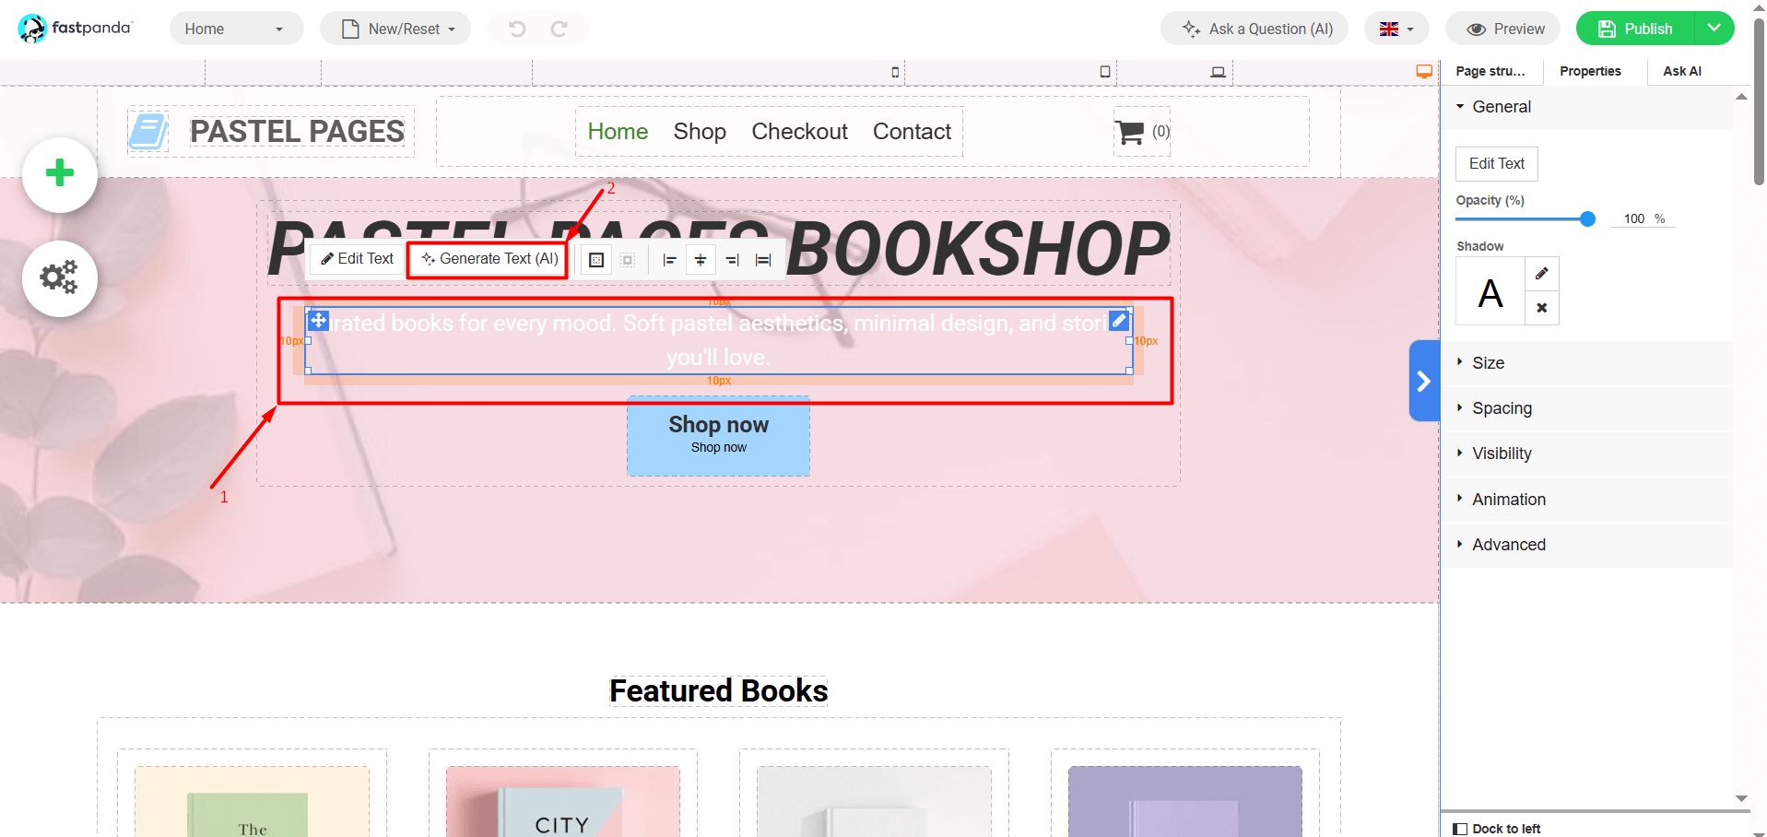Open the language flag dropdown
Image resolution: width=1767 pixels, height=837 pixels.
coord(1396,29)
